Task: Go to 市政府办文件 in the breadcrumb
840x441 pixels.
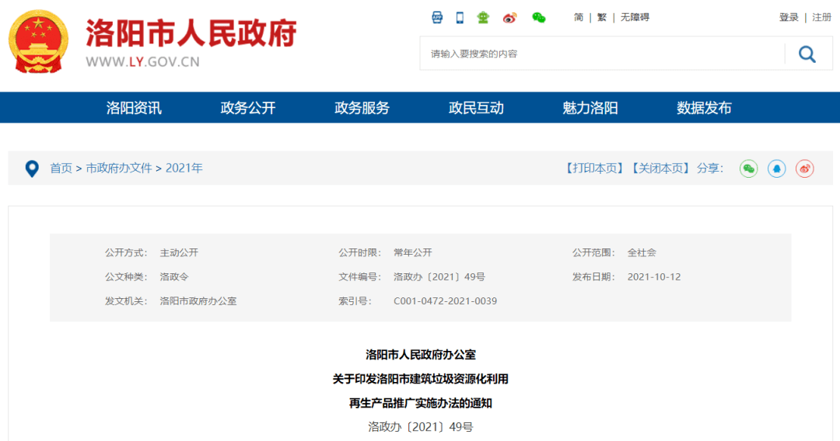Action: tap(119, 168)
